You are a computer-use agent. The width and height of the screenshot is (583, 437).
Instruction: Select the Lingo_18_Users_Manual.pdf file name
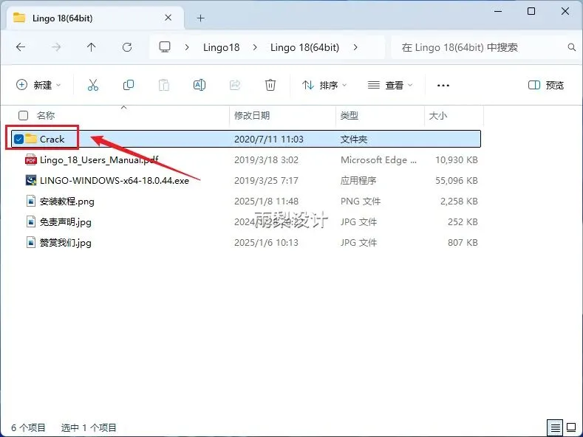click(99, 159)
